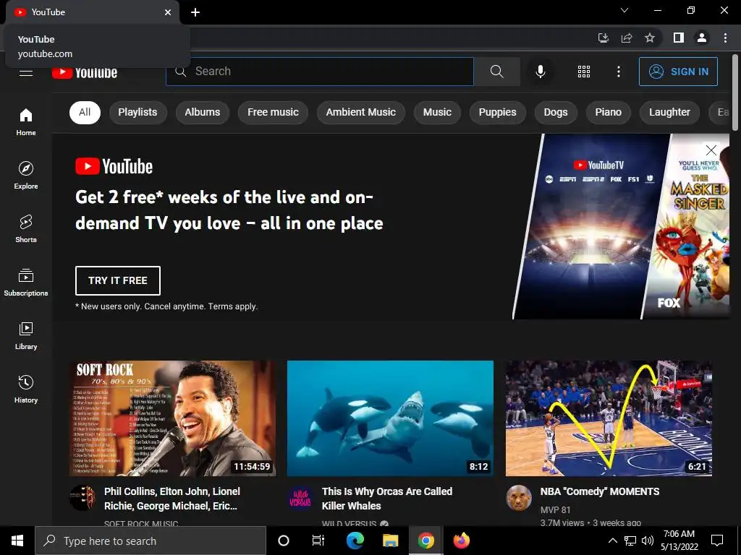This screenshot has width=741, height=555.
Task: Open the Phil Collins, Elton John video title
Action: [172, 499]
